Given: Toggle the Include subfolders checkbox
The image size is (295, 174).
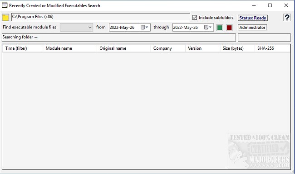Looking at the screenshot, I should (195, 18).
